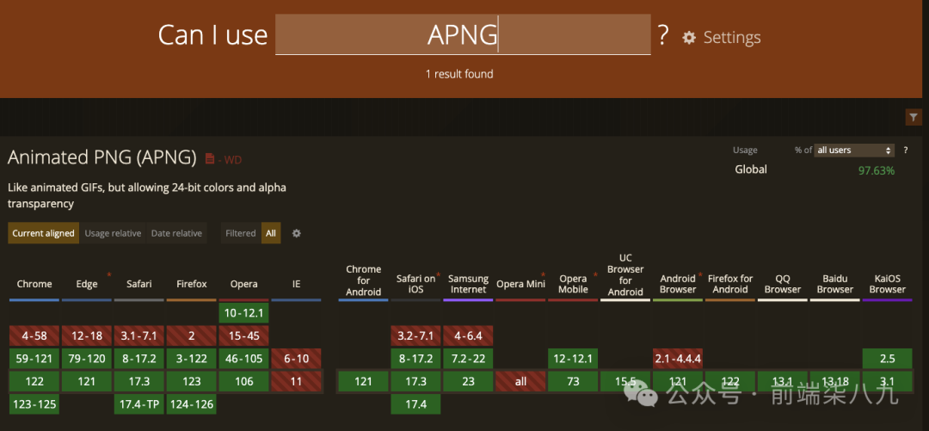Click Opera Mini cell all
The height and width of the screenshot is (431, 929).
click(520, 382)
